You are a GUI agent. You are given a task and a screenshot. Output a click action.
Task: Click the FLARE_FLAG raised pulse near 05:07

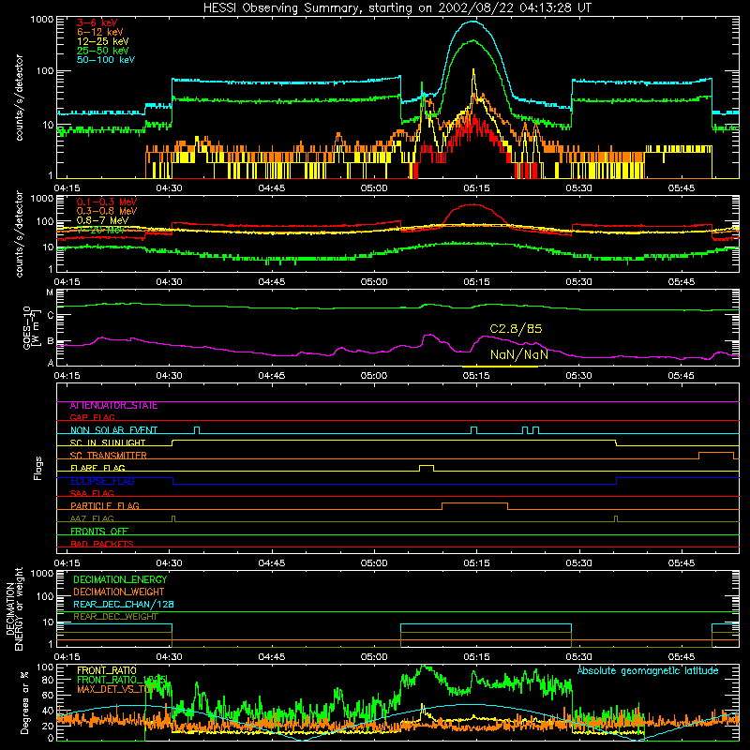point(427,467)
